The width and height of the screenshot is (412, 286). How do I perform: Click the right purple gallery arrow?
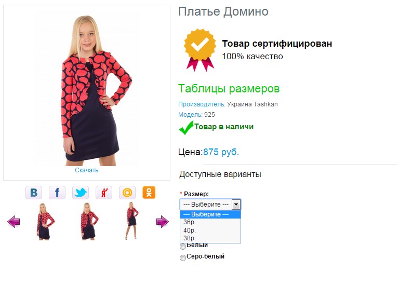(x=163, y=222)
